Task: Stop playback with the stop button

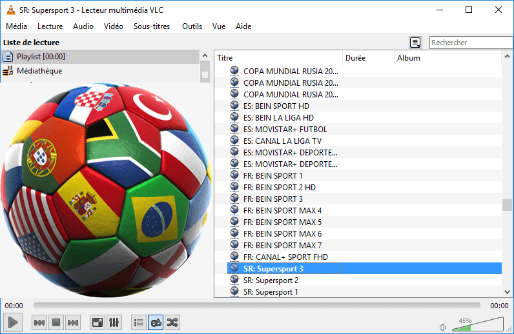Action: pos(56,323)
